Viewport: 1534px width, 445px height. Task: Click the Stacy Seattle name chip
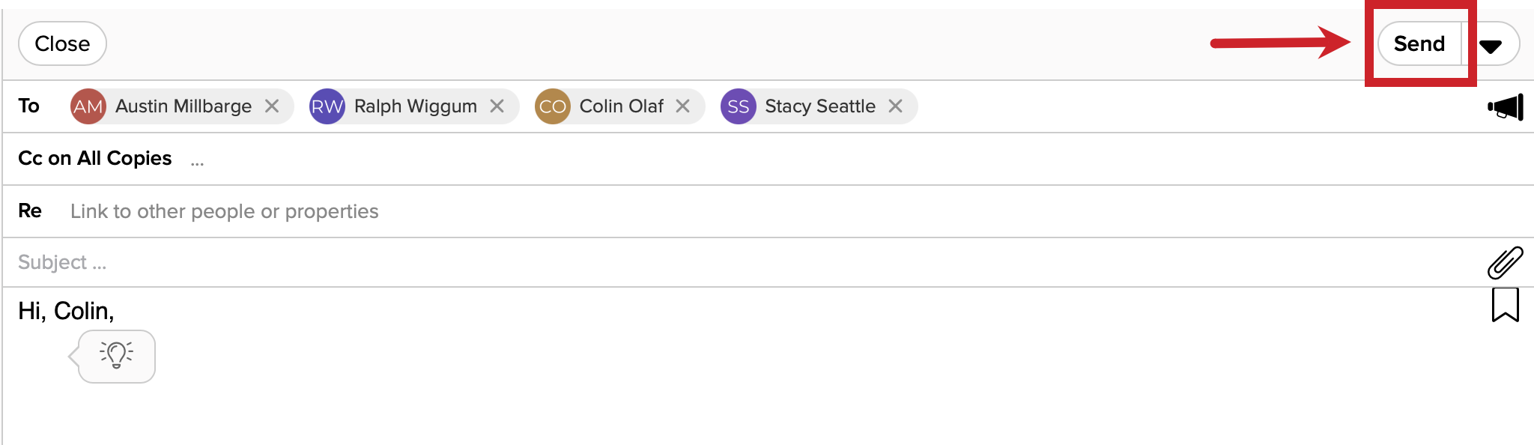(819, 106)
